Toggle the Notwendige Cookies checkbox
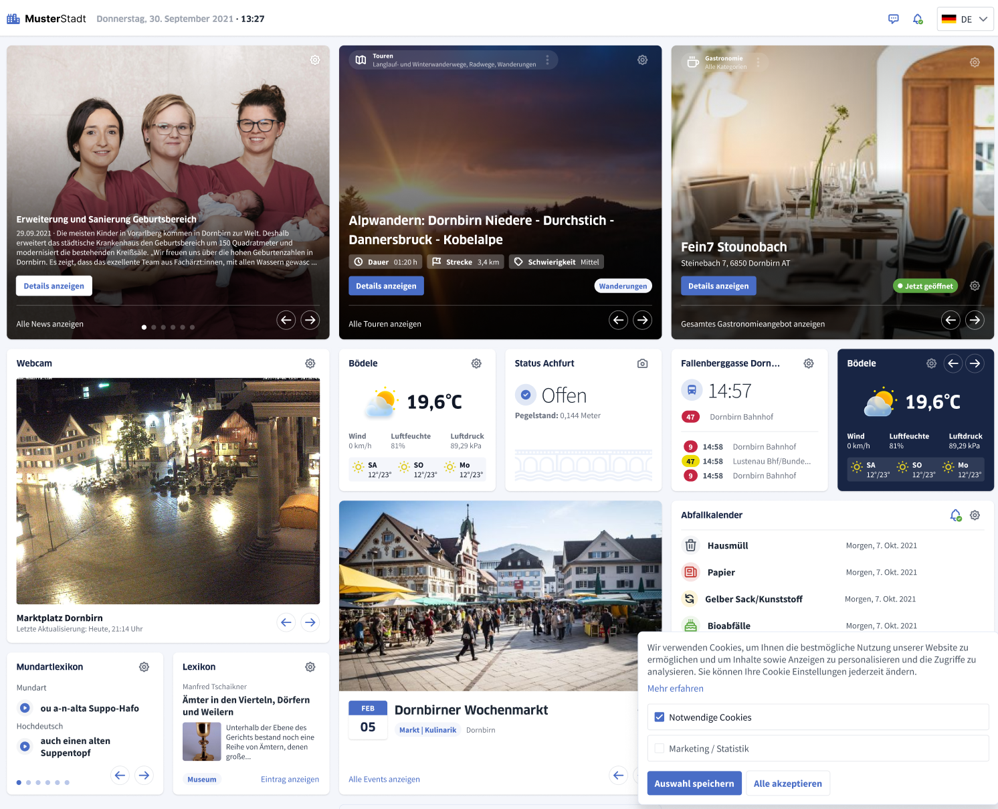This screenshot has height=809, width=998. pyautogui.click(x=660, y=717)
